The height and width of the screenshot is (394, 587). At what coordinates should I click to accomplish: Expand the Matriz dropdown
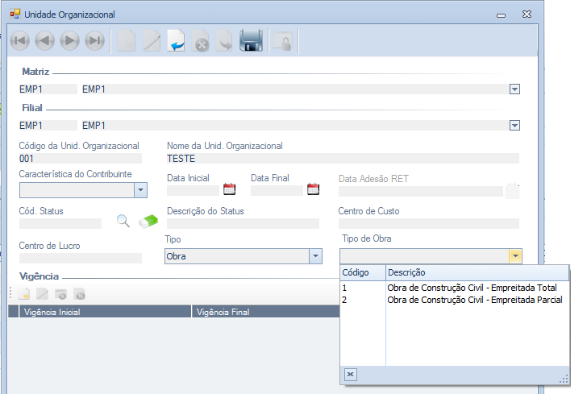tap(514, 89)
